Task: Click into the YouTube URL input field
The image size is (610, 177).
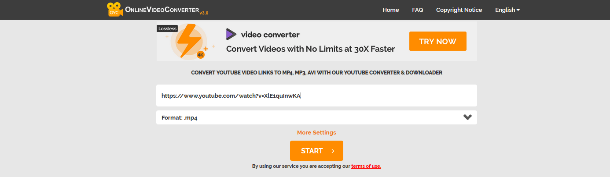Action: (x=316, y=96)
